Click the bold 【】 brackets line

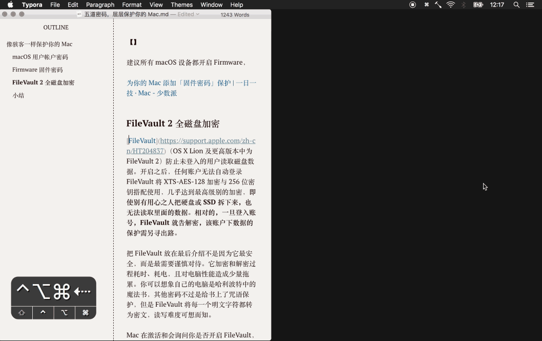(133, 42)
